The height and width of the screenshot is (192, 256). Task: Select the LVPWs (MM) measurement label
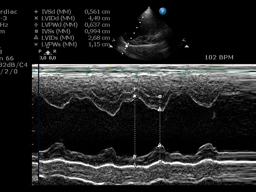point(59,44)
